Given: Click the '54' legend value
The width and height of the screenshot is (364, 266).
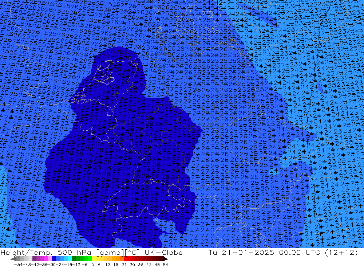Looking at the screenshot, I should coord(165,265).
